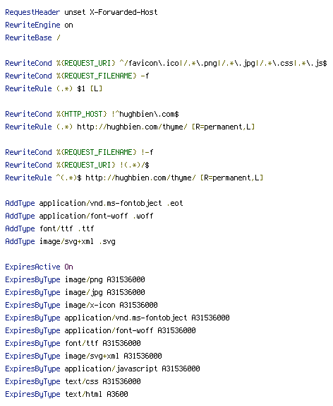Screen dimensions: 333x406
Task: Click image/x-icon expiry type
Action: click(x=90, y=305)
